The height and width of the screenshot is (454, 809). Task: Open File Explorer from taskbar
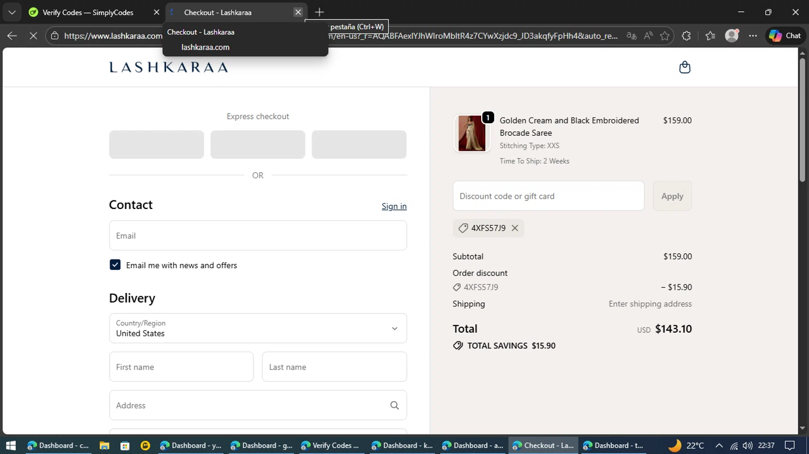(x=104, y=445)
